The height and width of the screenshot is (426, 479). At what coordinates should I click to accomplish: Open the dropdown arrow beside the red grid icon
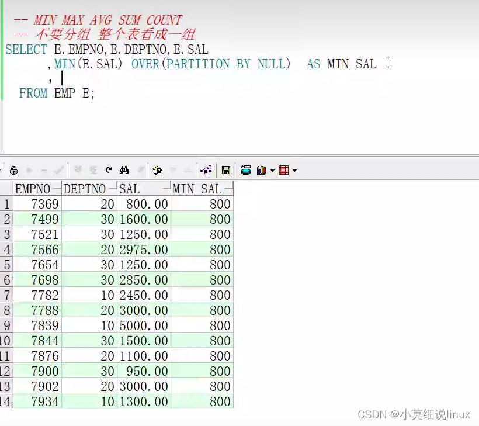point(295,171)
